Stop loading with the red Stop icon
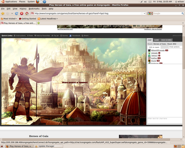 [22, 14]
